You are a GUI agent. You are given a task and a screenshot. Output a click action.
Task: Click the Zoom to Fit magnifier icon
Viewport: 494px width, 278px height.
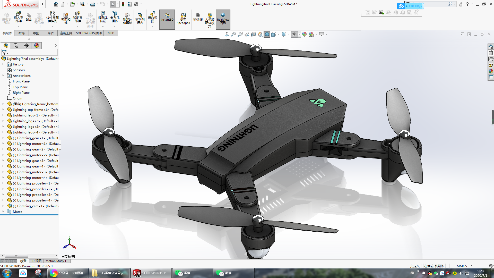pyautogui.click(x=233, y=34)
